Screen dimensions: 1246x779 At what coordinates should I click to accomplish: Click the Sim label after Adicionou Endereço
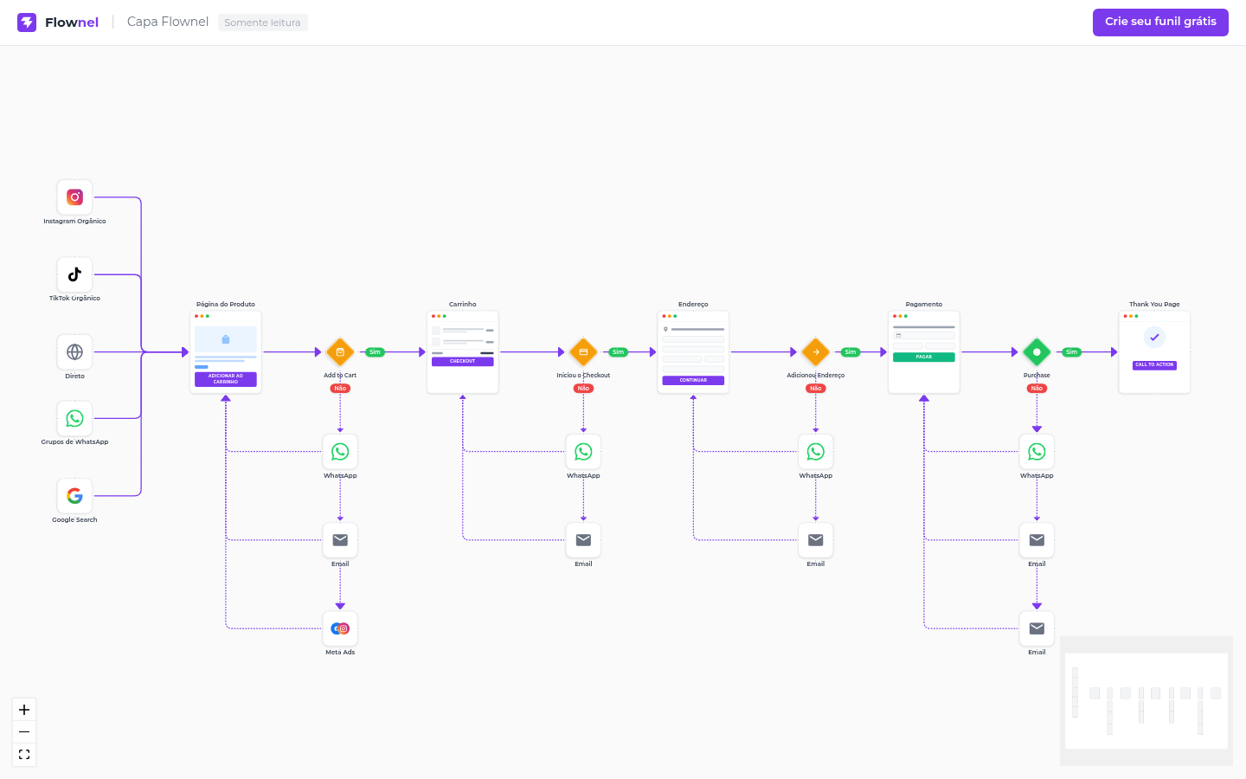point(851,352)
